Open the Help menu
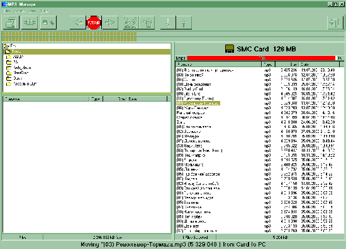 [45, 11]
